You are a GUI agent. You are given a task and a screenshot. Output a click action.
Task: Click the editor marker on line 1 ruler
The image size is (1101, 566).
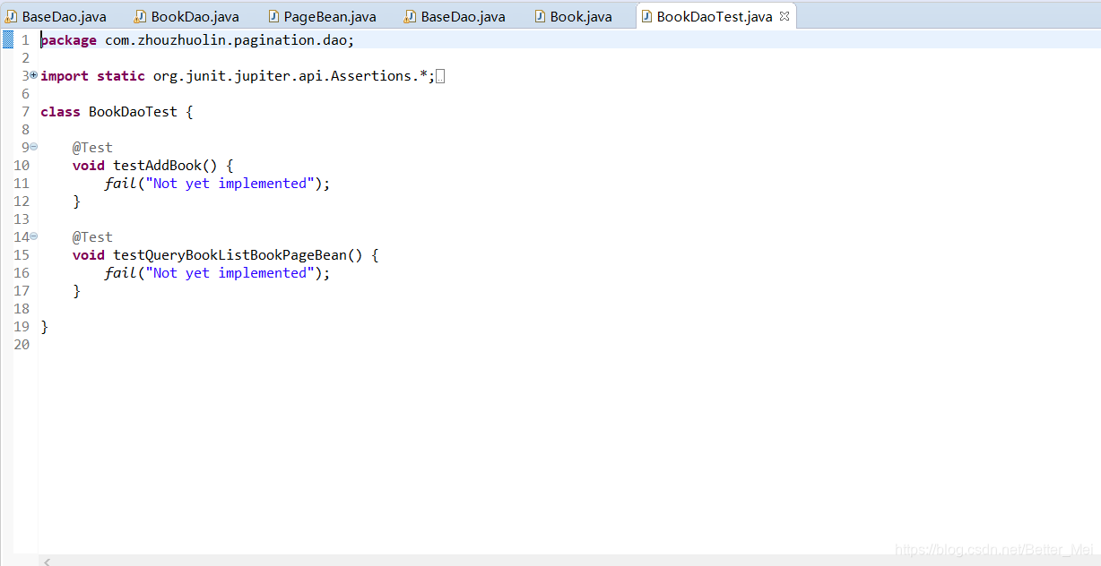click(7, 39)
